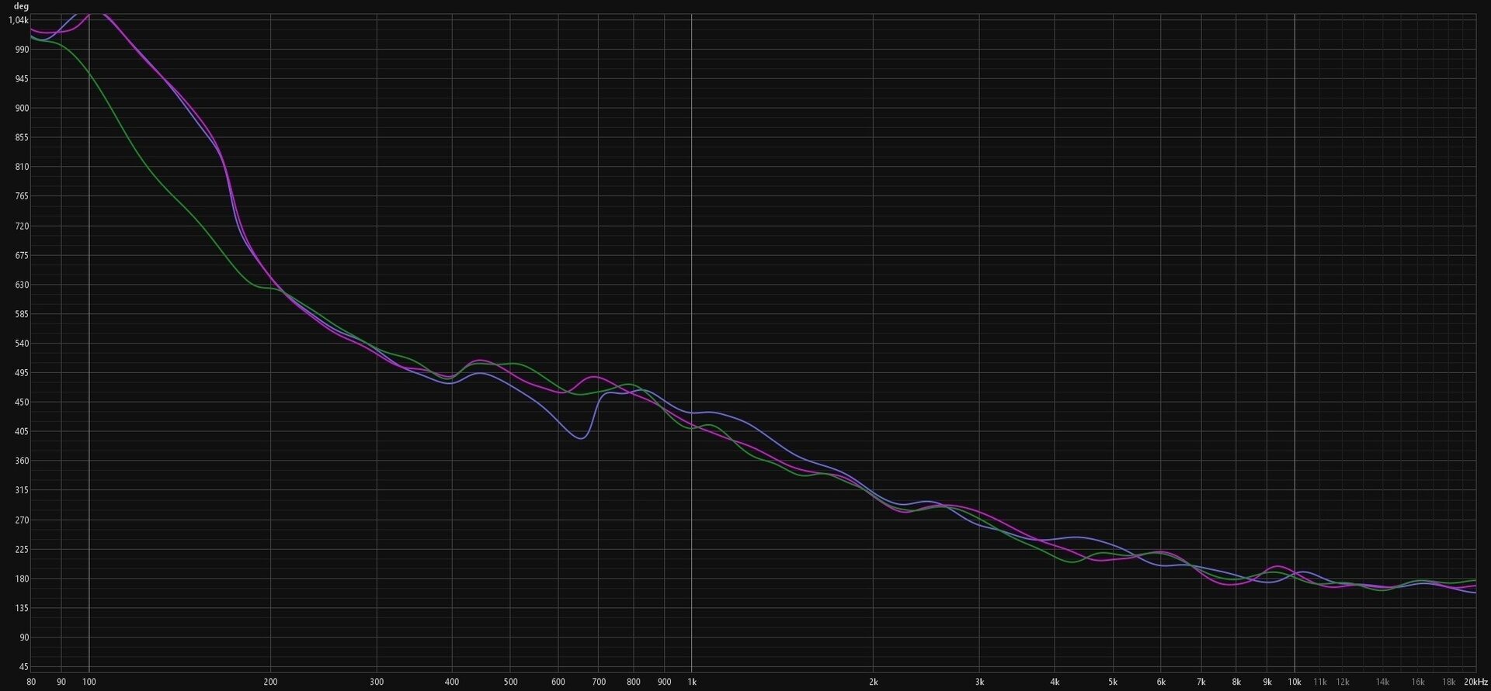
Task: Select the 16k frequency axis label
Action: tap(1418, 682)
